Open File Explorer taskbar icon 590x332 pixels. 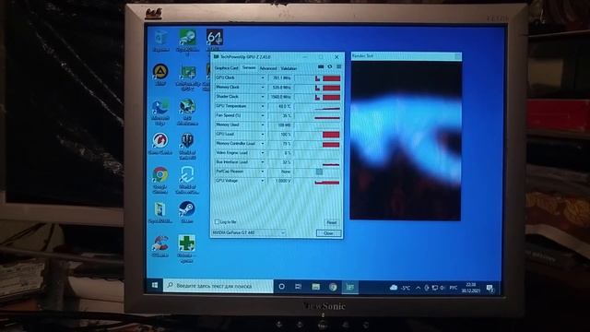pos(315,287)
